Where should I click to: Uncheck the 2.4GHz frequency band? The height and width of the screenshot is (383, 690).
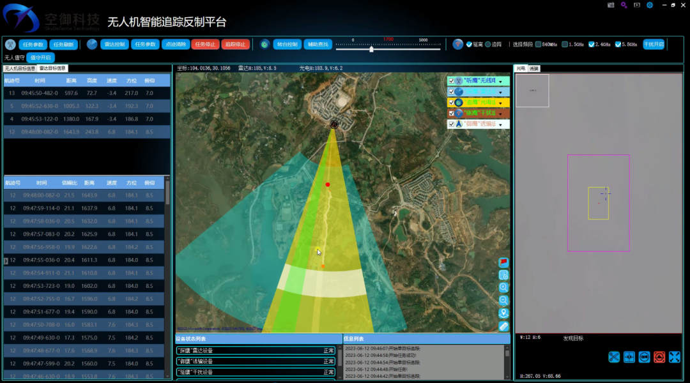point(592,45)
